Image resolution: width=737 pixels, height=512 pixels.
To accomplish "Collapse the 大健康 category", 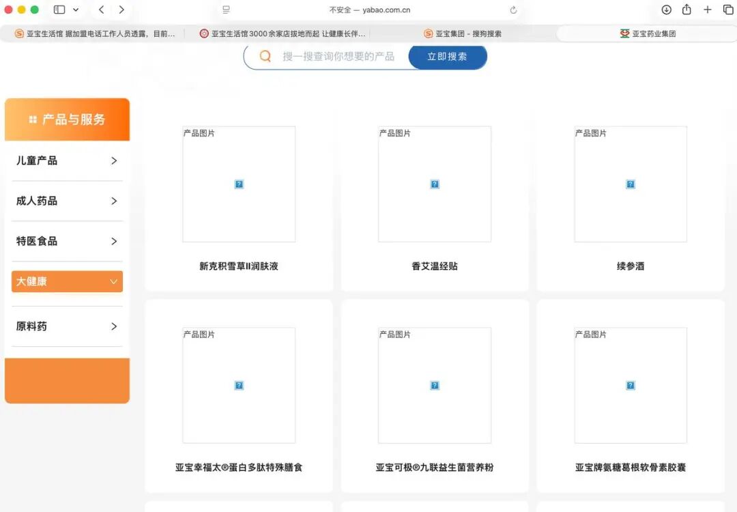I will [x=66, y=281].
